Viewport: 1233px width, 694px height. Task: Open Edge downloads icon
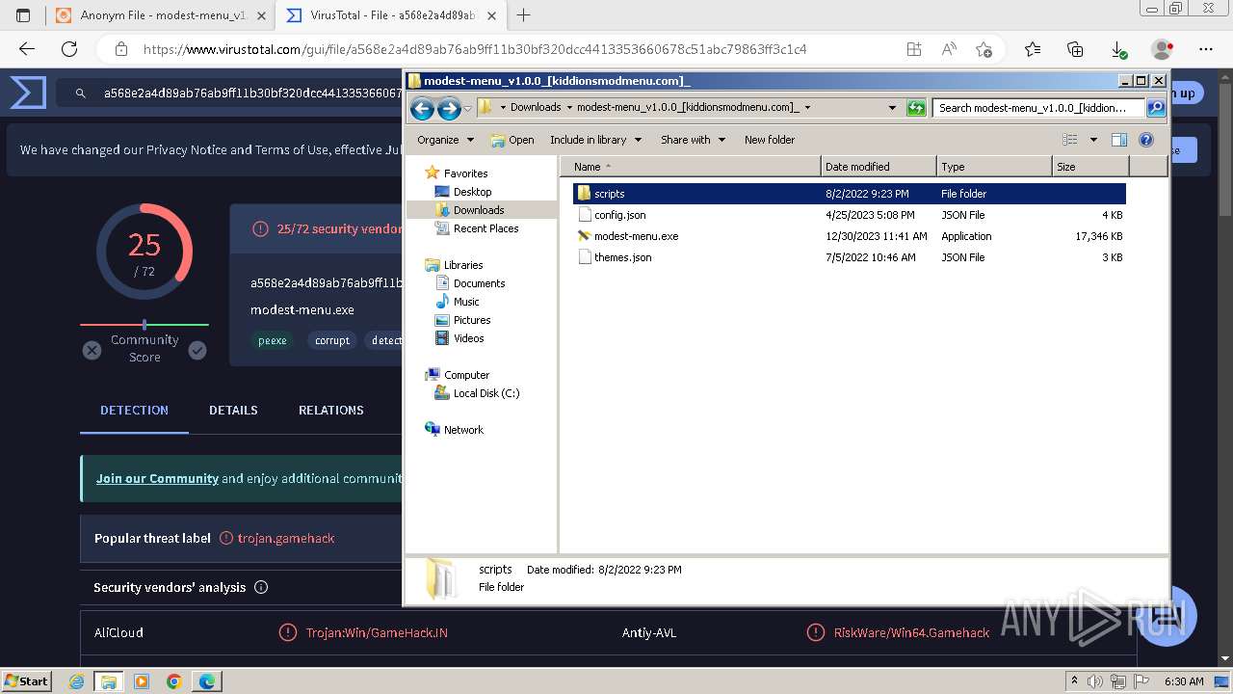(1118, 49)
